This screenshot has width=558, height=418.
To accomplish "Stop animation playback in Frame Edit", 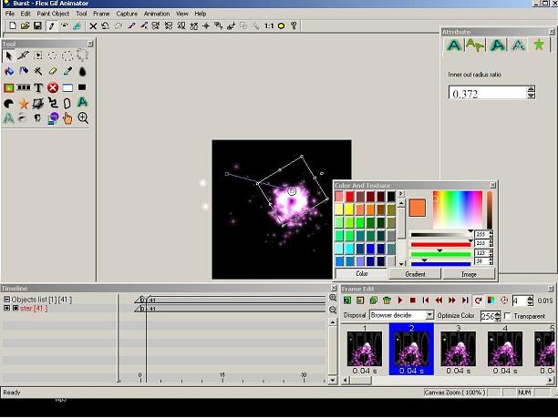I will coord(413,301).
